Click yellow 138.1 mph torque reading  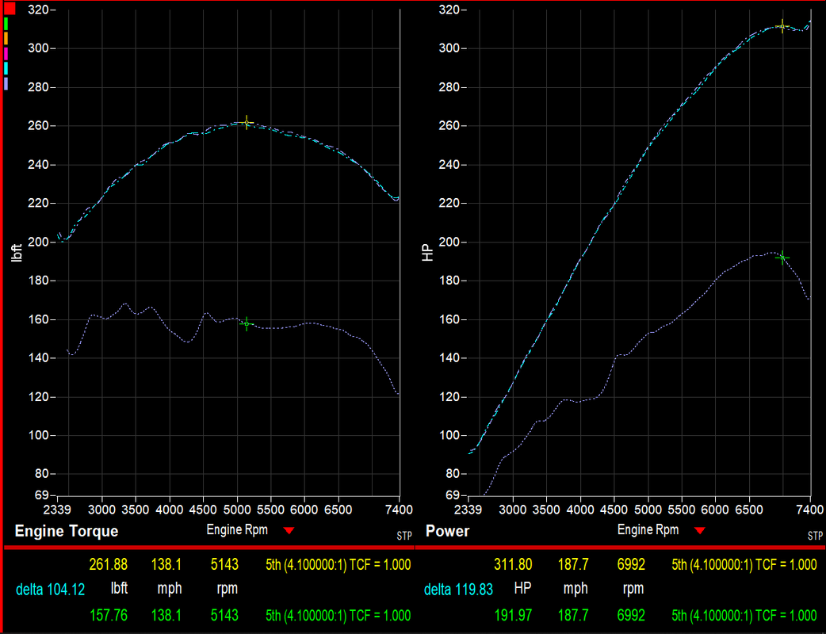click(x=166, y=564)
